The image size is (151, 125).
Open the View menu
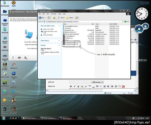coord(48,14)
